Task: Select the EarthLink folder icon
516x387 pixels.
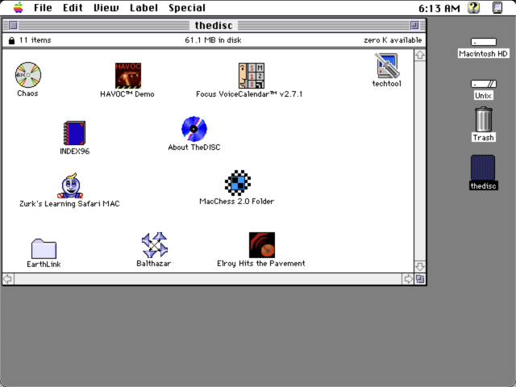Action: (44, 248)
